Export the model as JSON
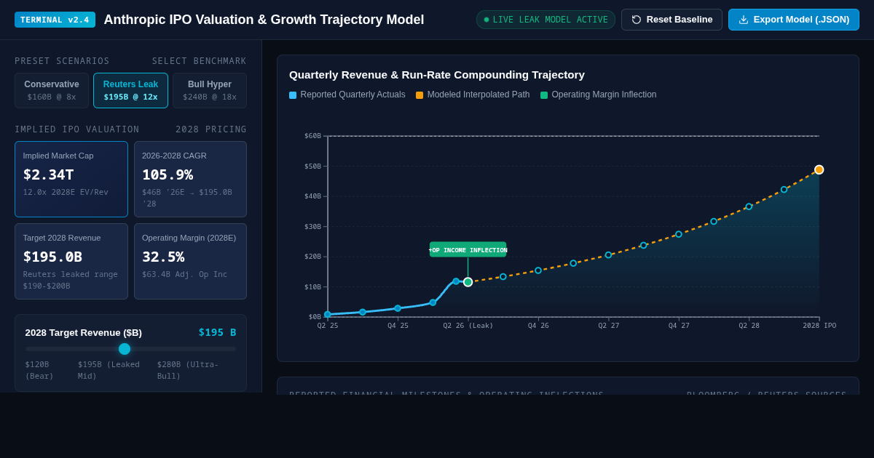Image resolution: width=874 pixels, height=458 pixels. 794,20
